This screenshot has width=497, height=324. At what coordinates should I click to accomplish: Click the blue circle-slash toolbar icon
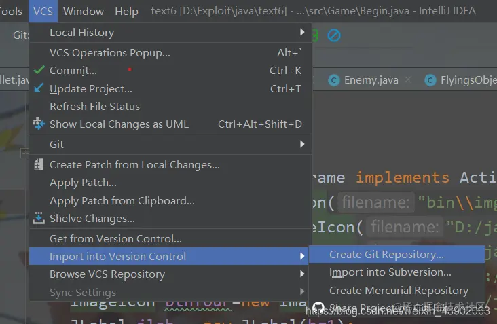[x=334, y=35]
